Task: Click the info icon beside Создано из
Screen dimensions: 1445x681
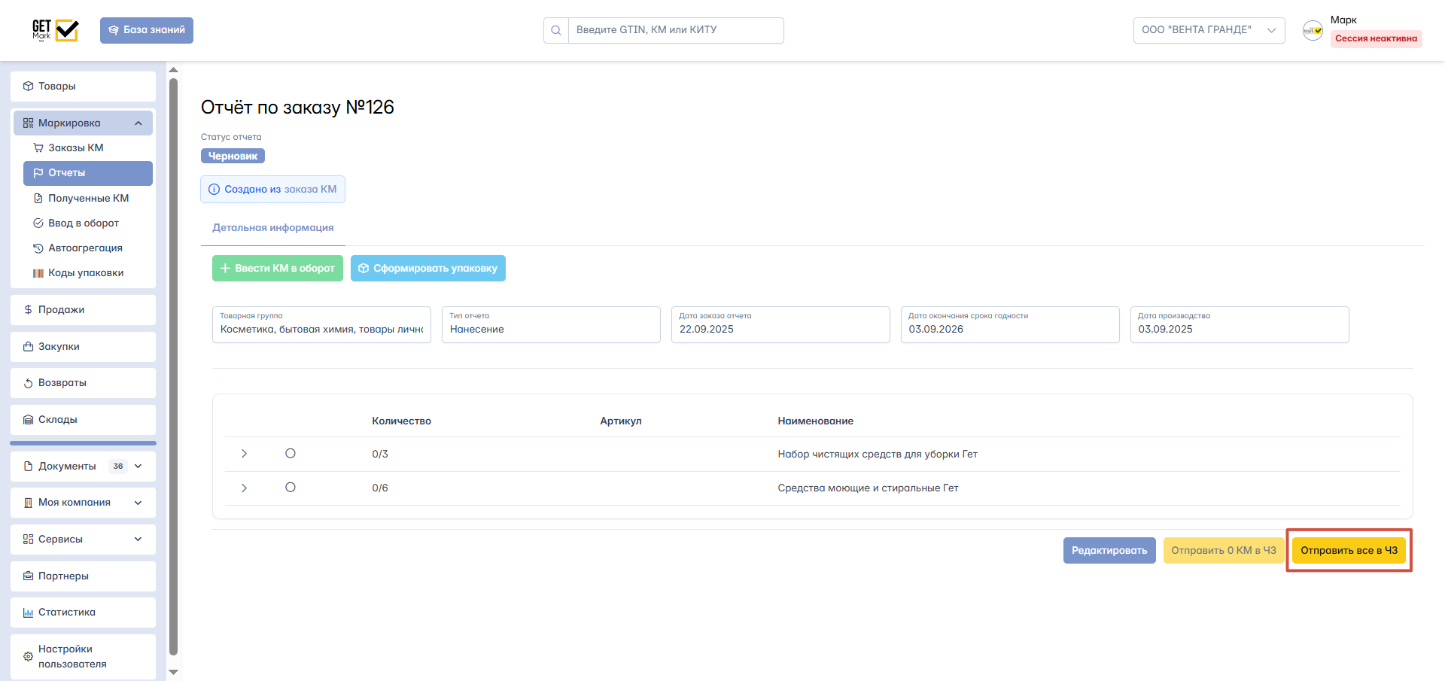Action: pyautogui.click(x=214, y=190)
